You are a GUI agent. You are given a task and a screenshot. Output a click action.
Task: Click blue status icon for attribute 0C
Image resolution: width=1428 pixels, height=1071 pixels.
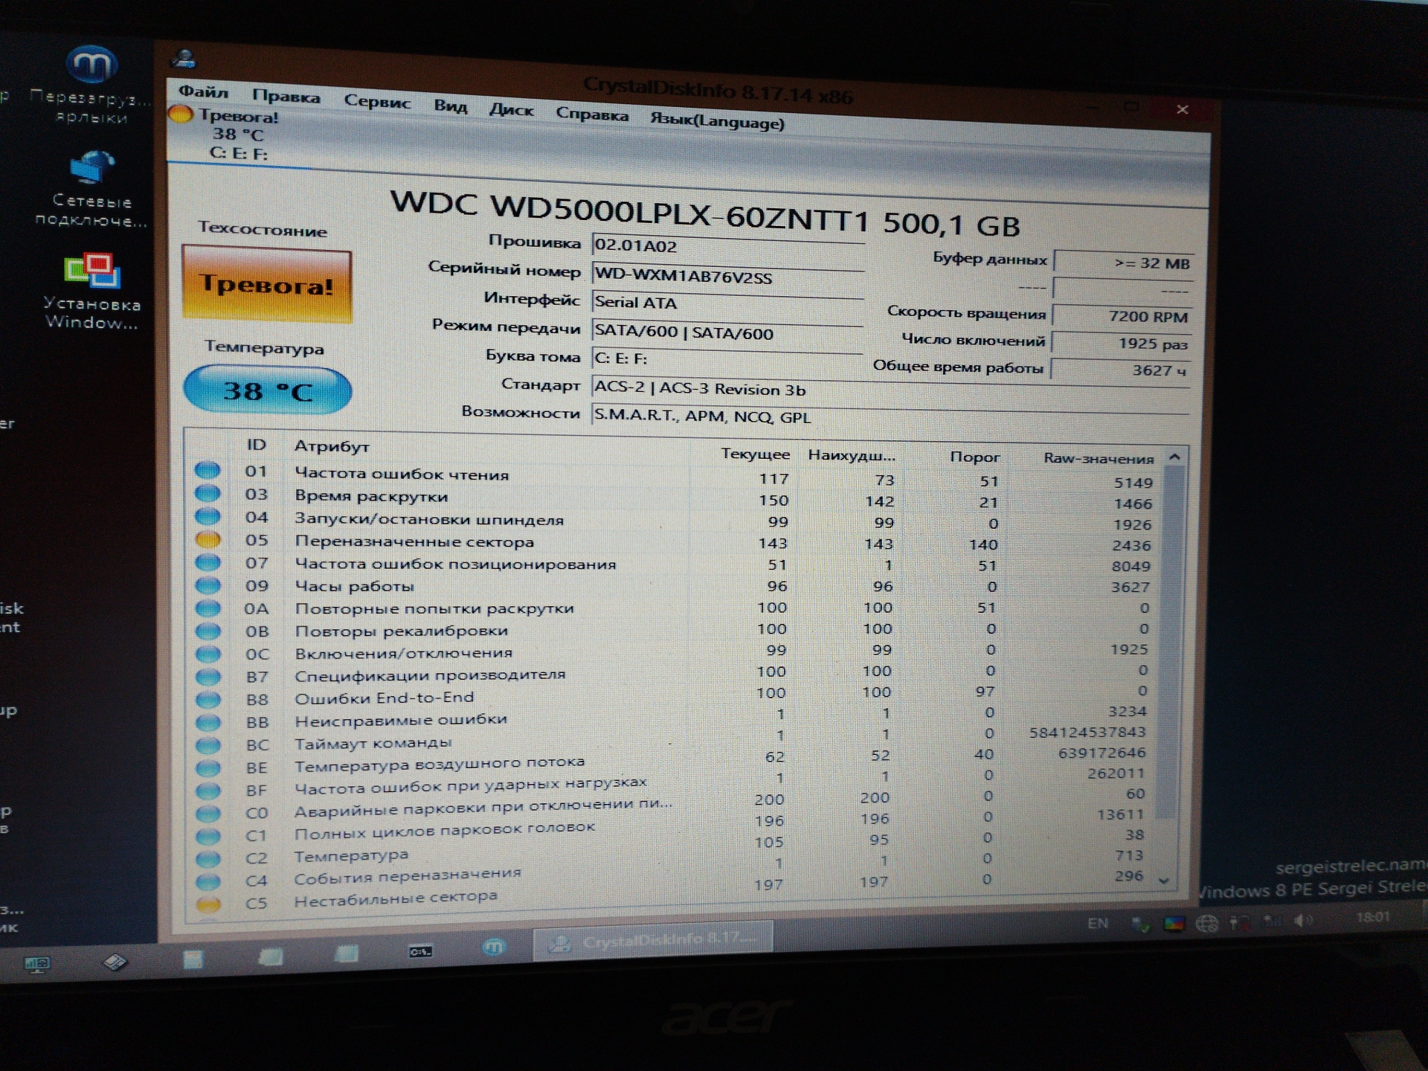tap(208, 654)
